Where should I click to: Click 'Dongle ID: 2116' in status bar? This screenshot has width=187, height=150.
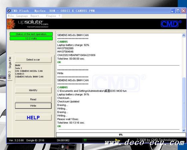click(x=35, y=140)
